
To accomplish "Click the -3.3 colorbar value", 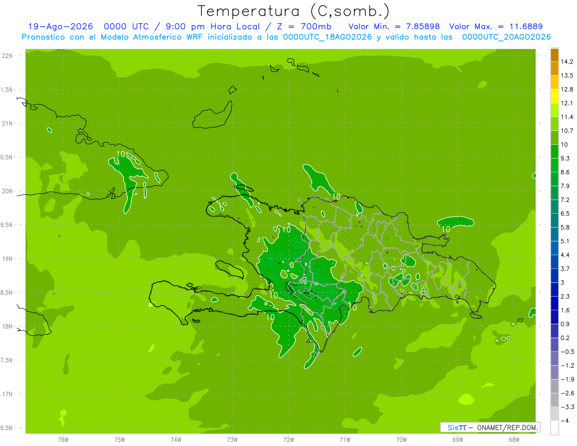I will pos(567,407).
